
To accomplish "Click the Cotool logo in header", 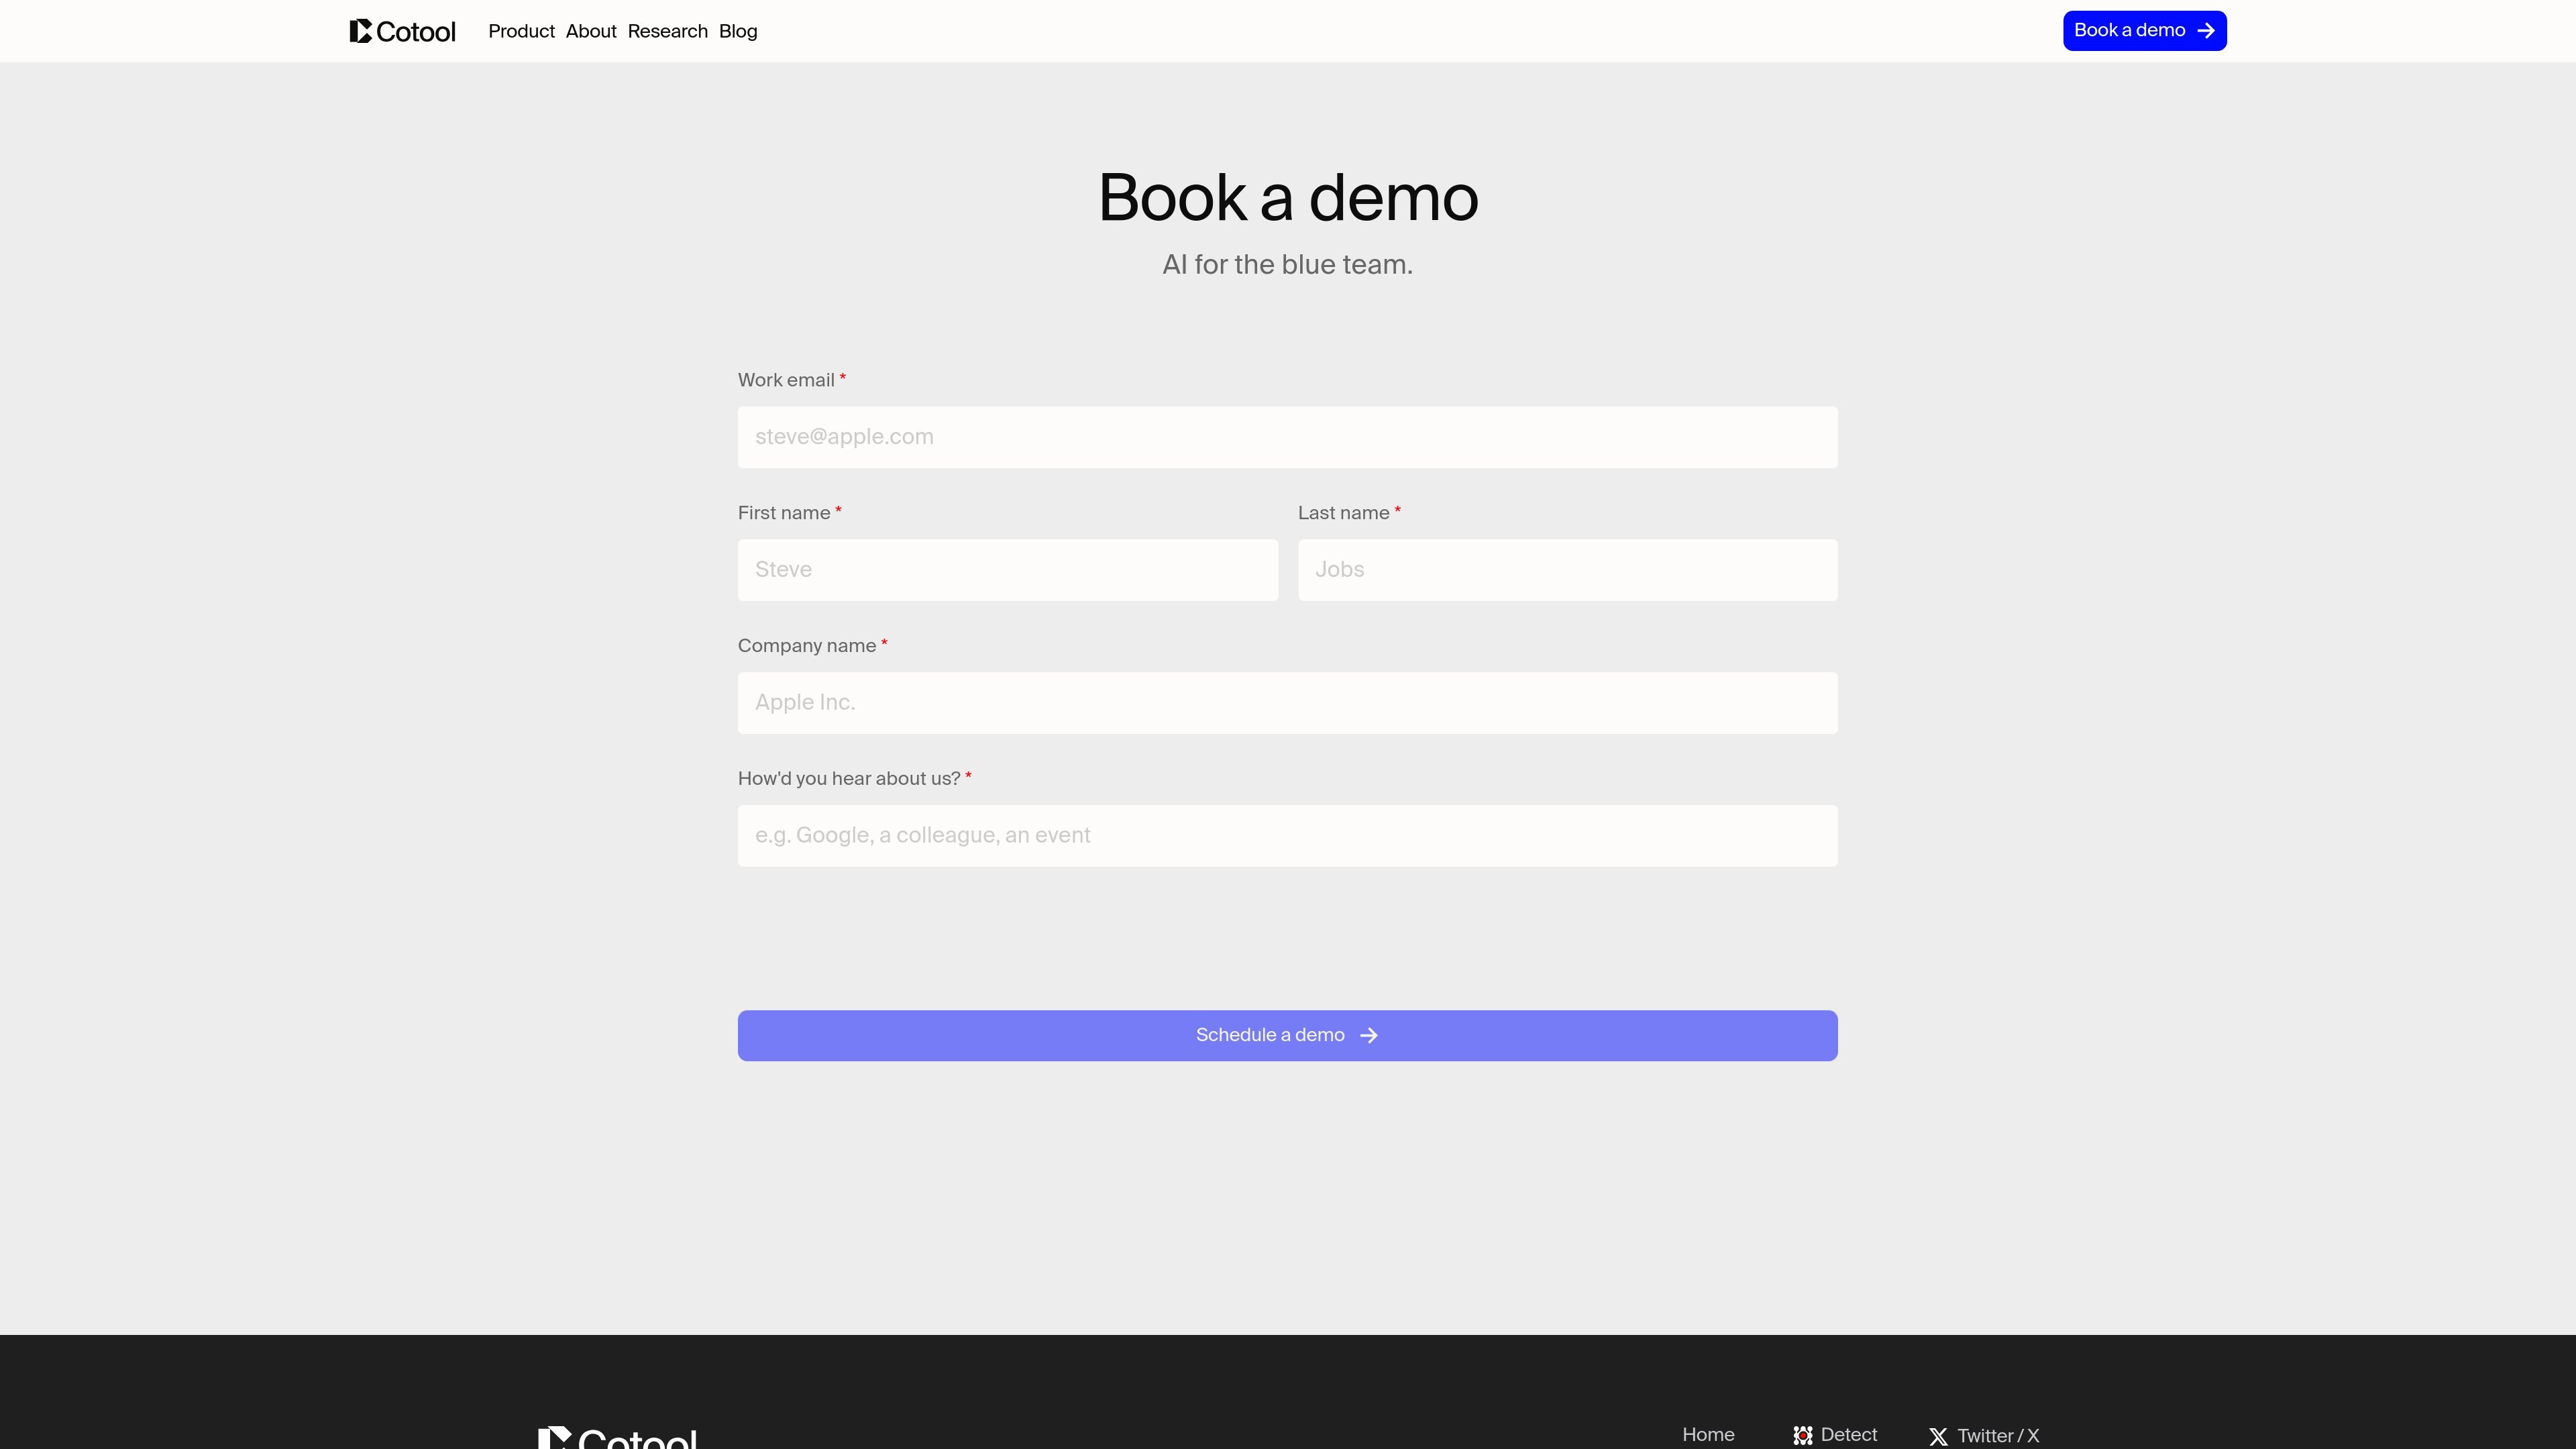I will 402,31.
